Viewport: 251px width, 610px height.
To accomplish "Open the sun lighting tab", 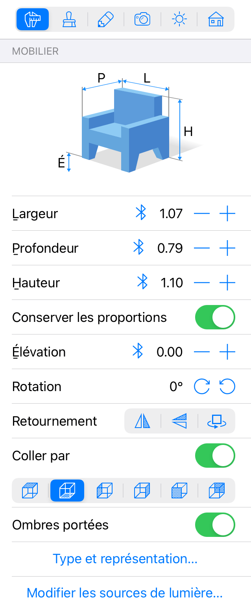I will pos(179,19).
